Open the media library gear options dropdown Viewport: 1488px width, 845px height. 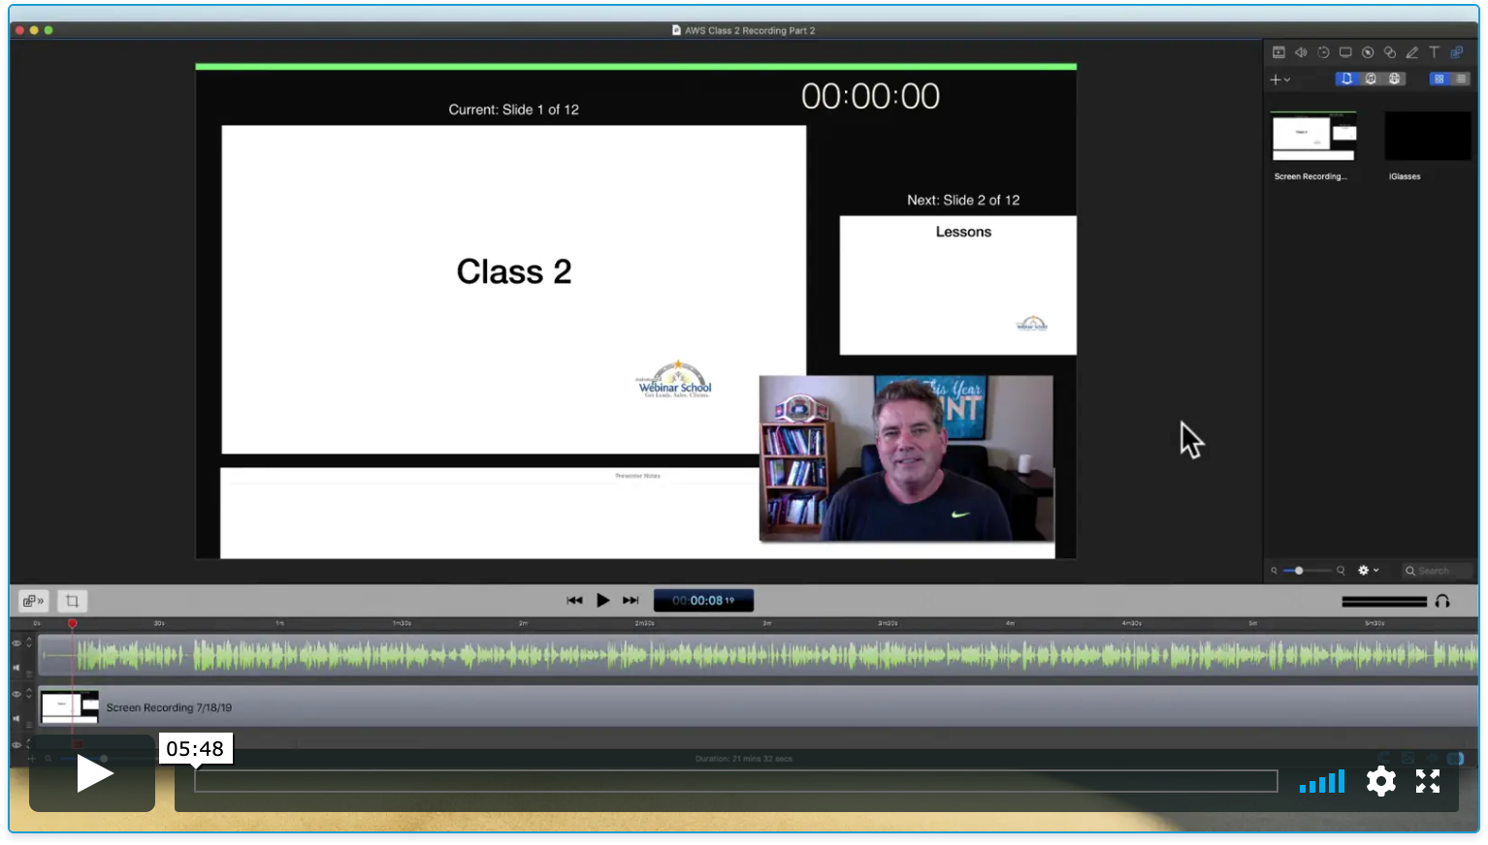[1368, 571]
